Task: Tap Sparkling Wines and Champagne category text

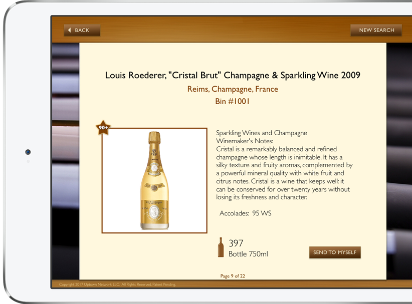Action: pos(262,133)
